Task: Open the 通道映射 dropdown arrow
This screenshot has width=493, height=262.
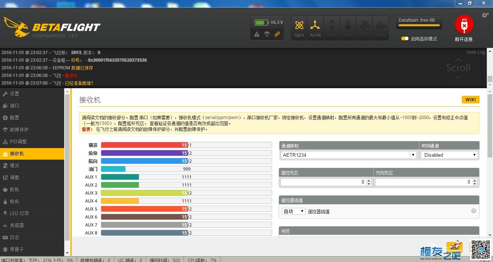Action: click(x=413, y=155)
